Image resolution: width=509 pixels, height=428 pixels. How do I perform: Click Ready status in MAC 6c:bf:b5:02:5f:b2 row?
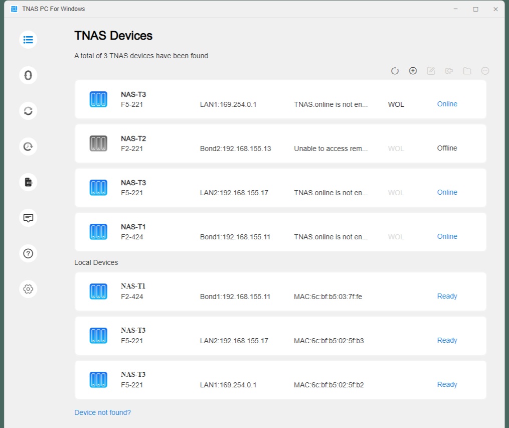click(x=447, y=384)
